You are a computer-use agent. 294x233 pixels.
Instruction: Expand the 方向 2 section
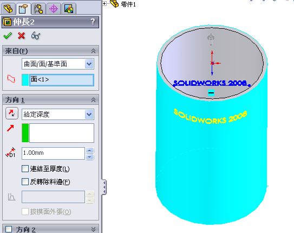click(x=93, y=229)
